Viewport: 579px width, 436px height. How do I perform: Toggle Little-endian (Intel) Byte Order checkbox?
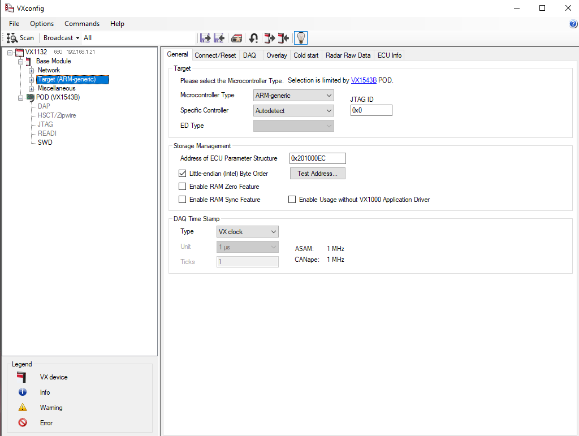[x=183, y=173]
